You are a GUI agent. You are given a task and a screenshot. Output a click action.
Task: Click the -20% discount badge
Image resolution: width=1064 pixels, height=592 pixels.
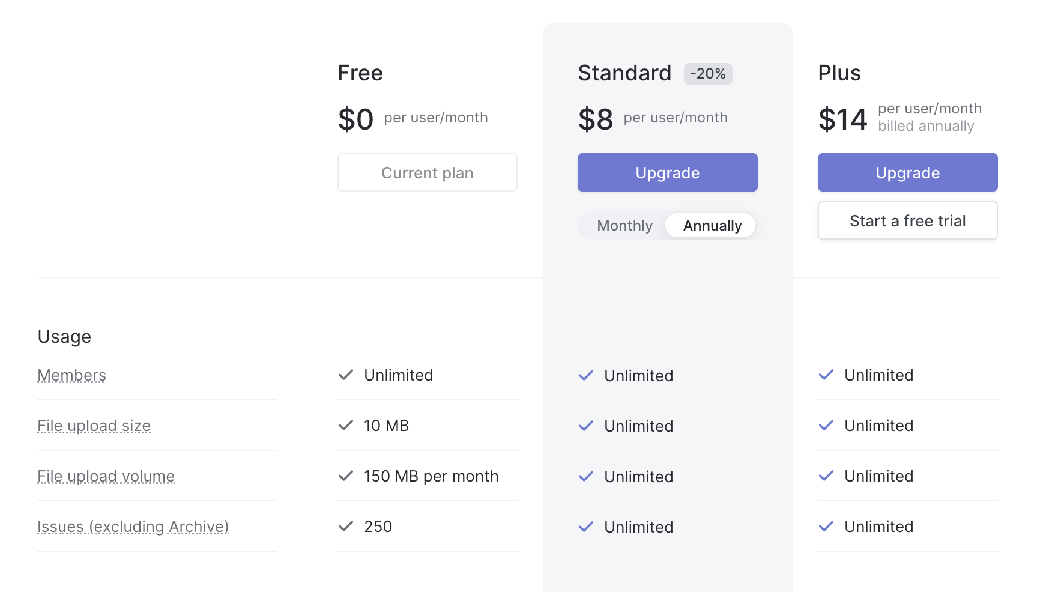point(708,74)
